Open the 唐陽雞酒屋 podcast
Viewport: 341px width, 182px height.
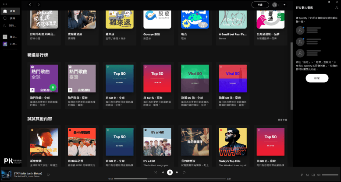82,20
